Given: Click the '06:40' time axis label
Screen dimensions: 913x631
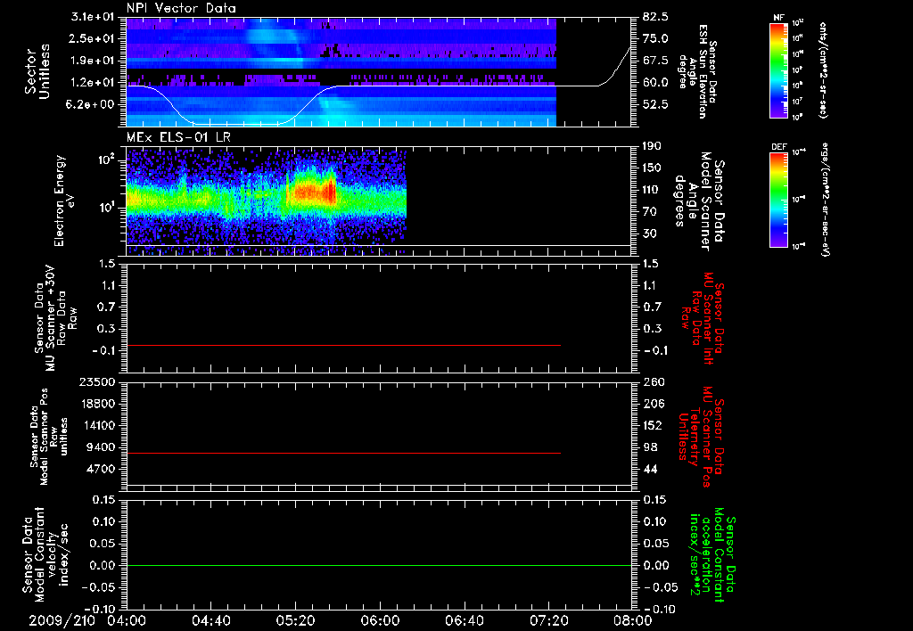Looking at the screenshot, I should tap(464, 620).
